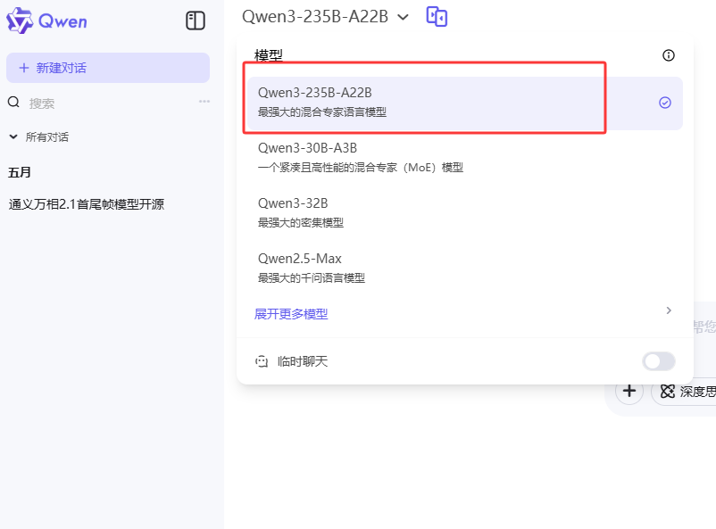Open the 通义万相2.1首尾帧模型开源 conversation
The height and width of the screenshot is (529, 716).
87,204
